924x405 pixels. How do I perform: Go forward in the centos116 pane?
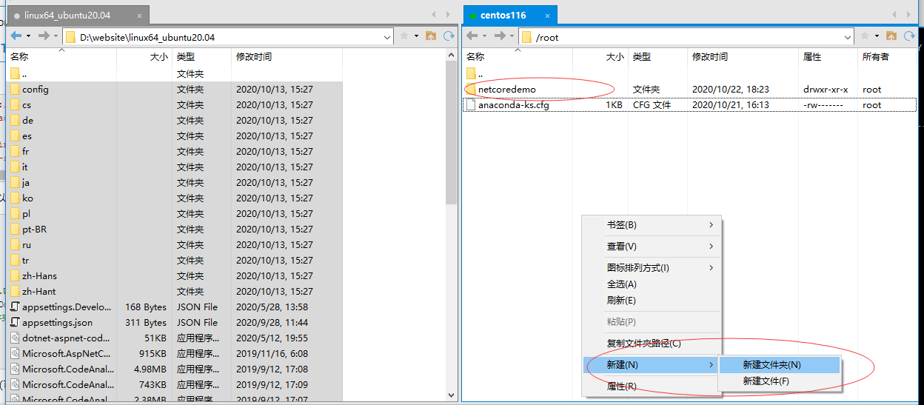[x=500, y=36]
